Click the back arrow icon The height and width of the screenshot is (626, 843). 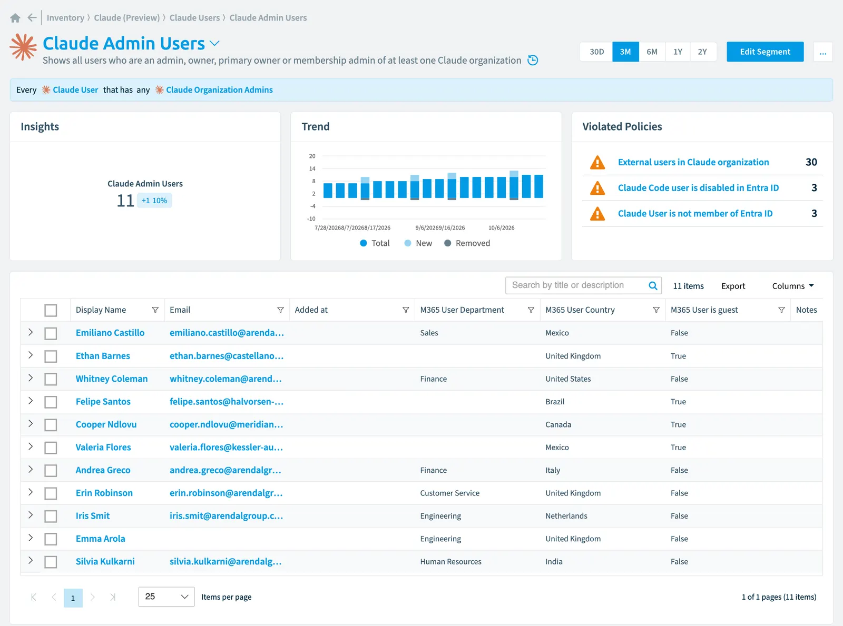tap(32, 18)
